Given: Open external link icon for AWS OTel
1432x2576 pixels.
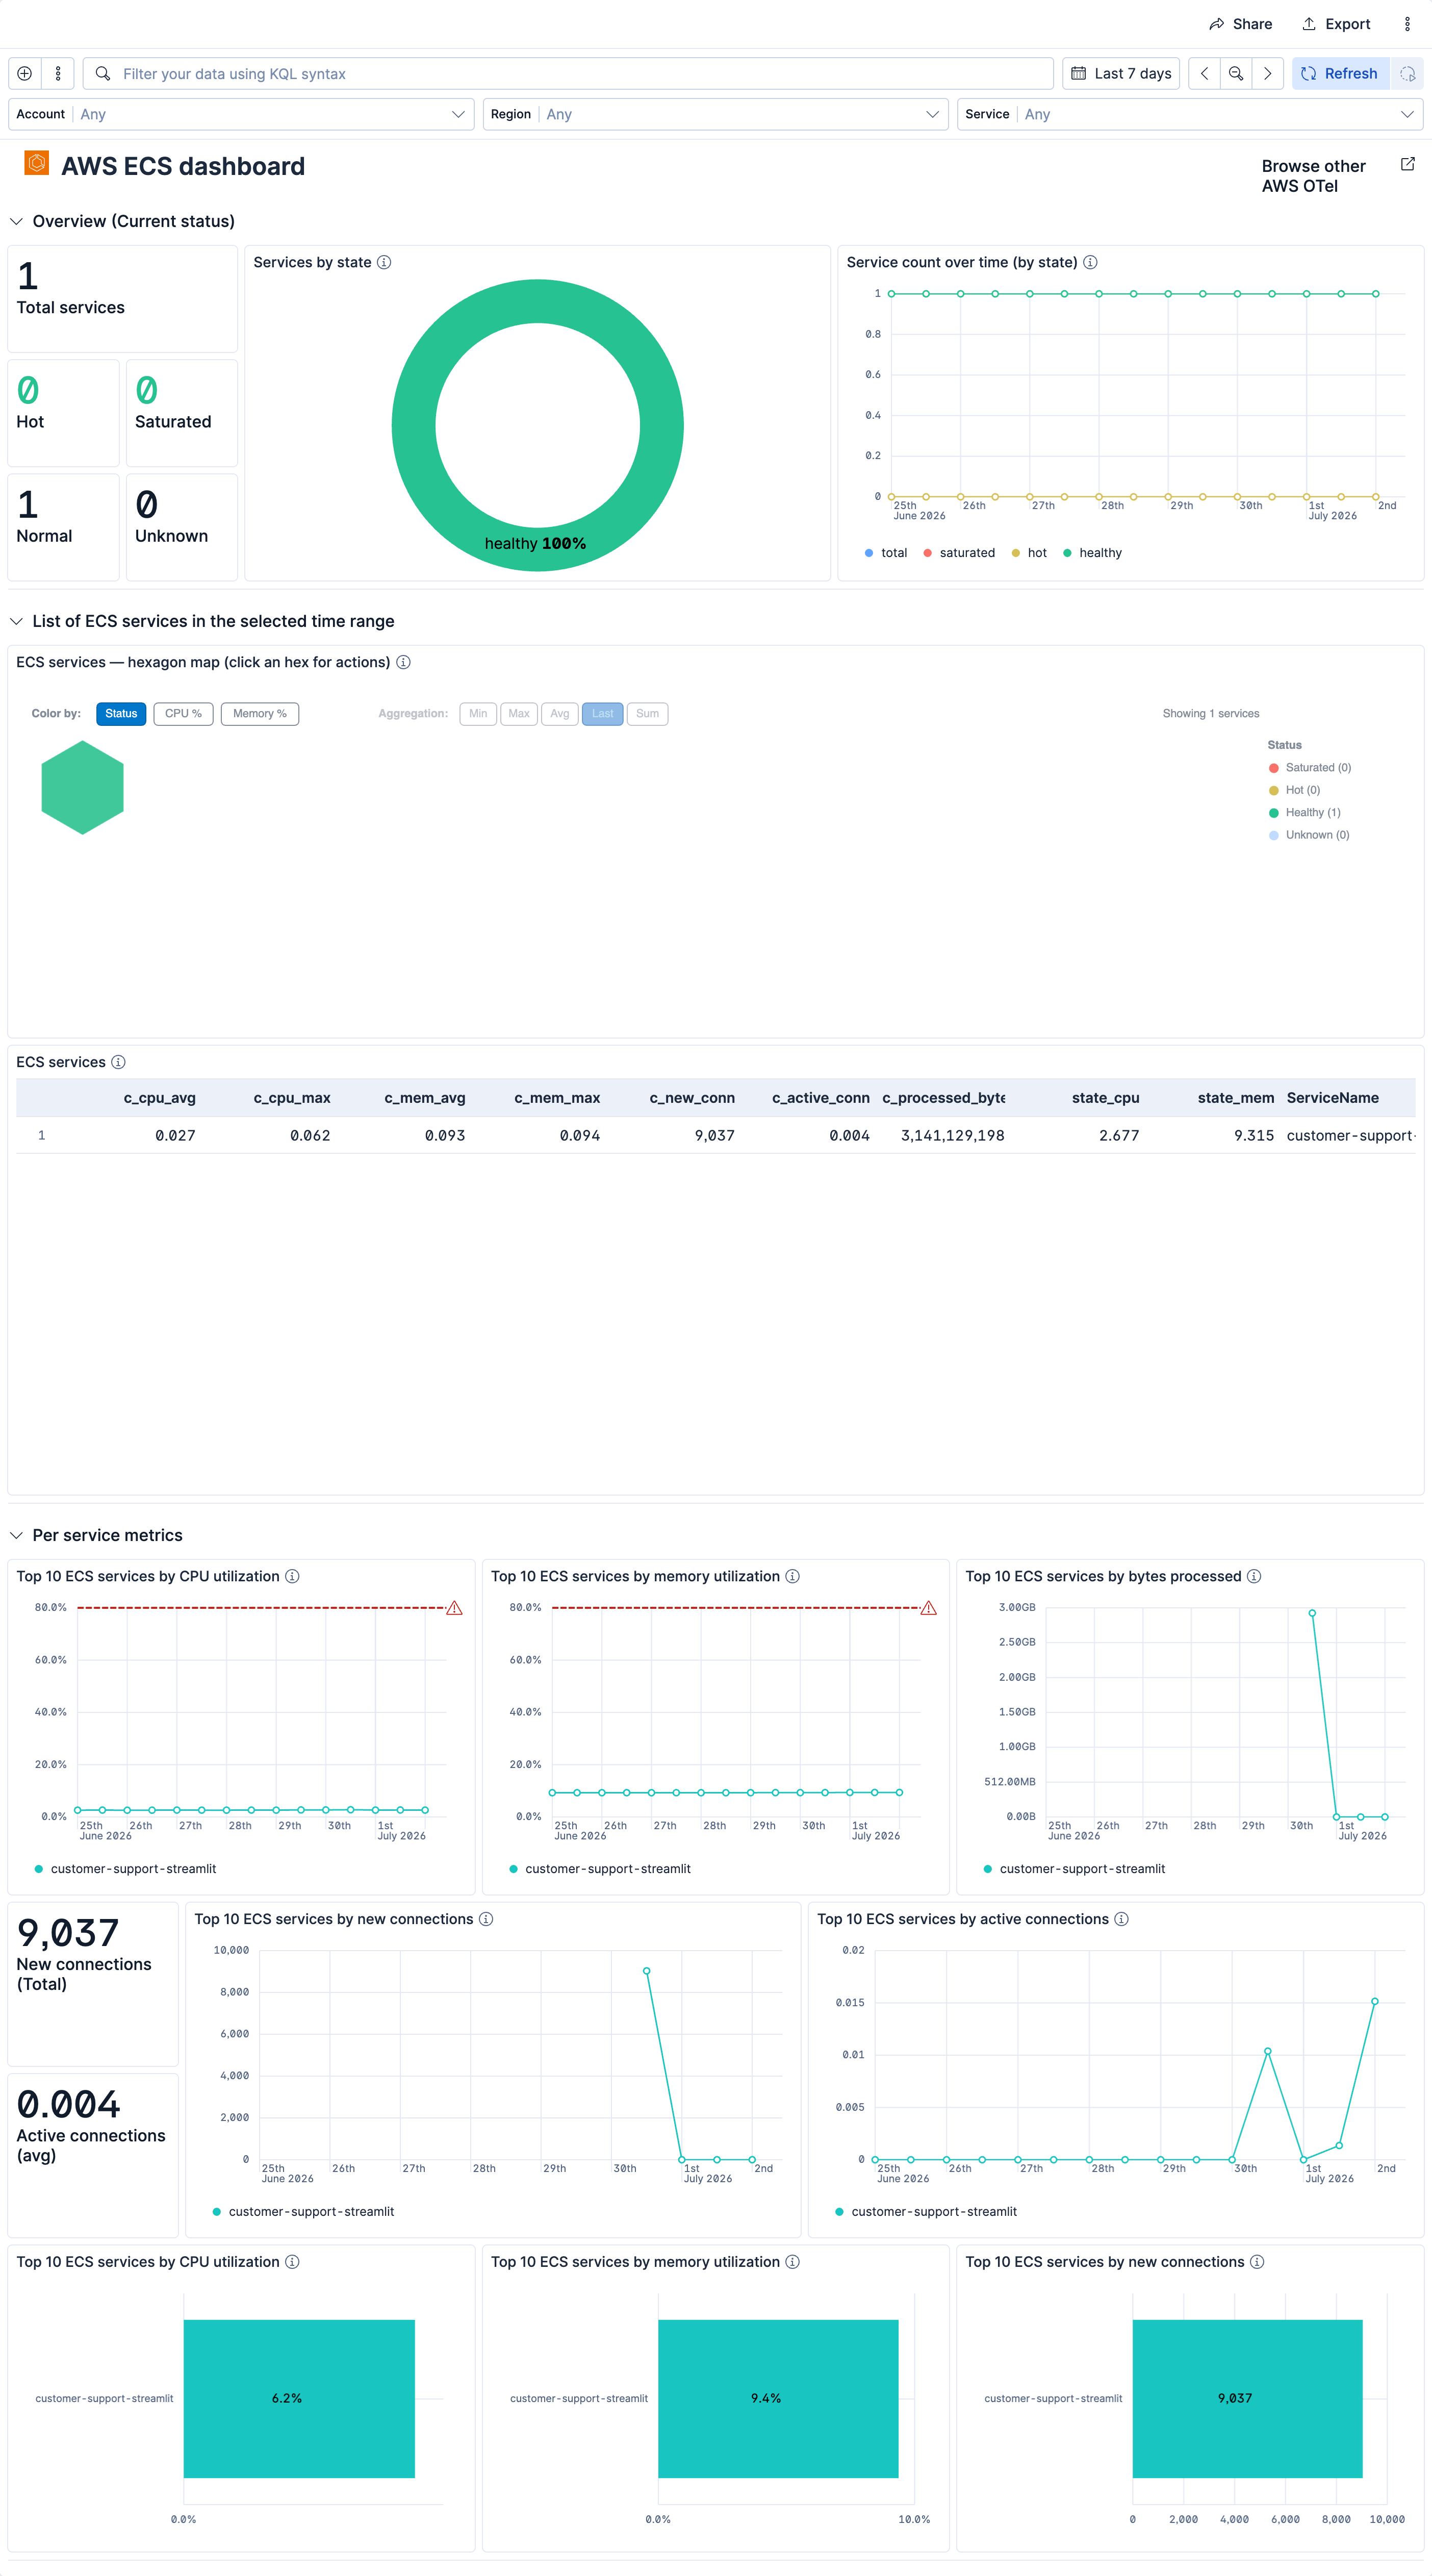Looking at the screenshot, I should (1407, 164).
